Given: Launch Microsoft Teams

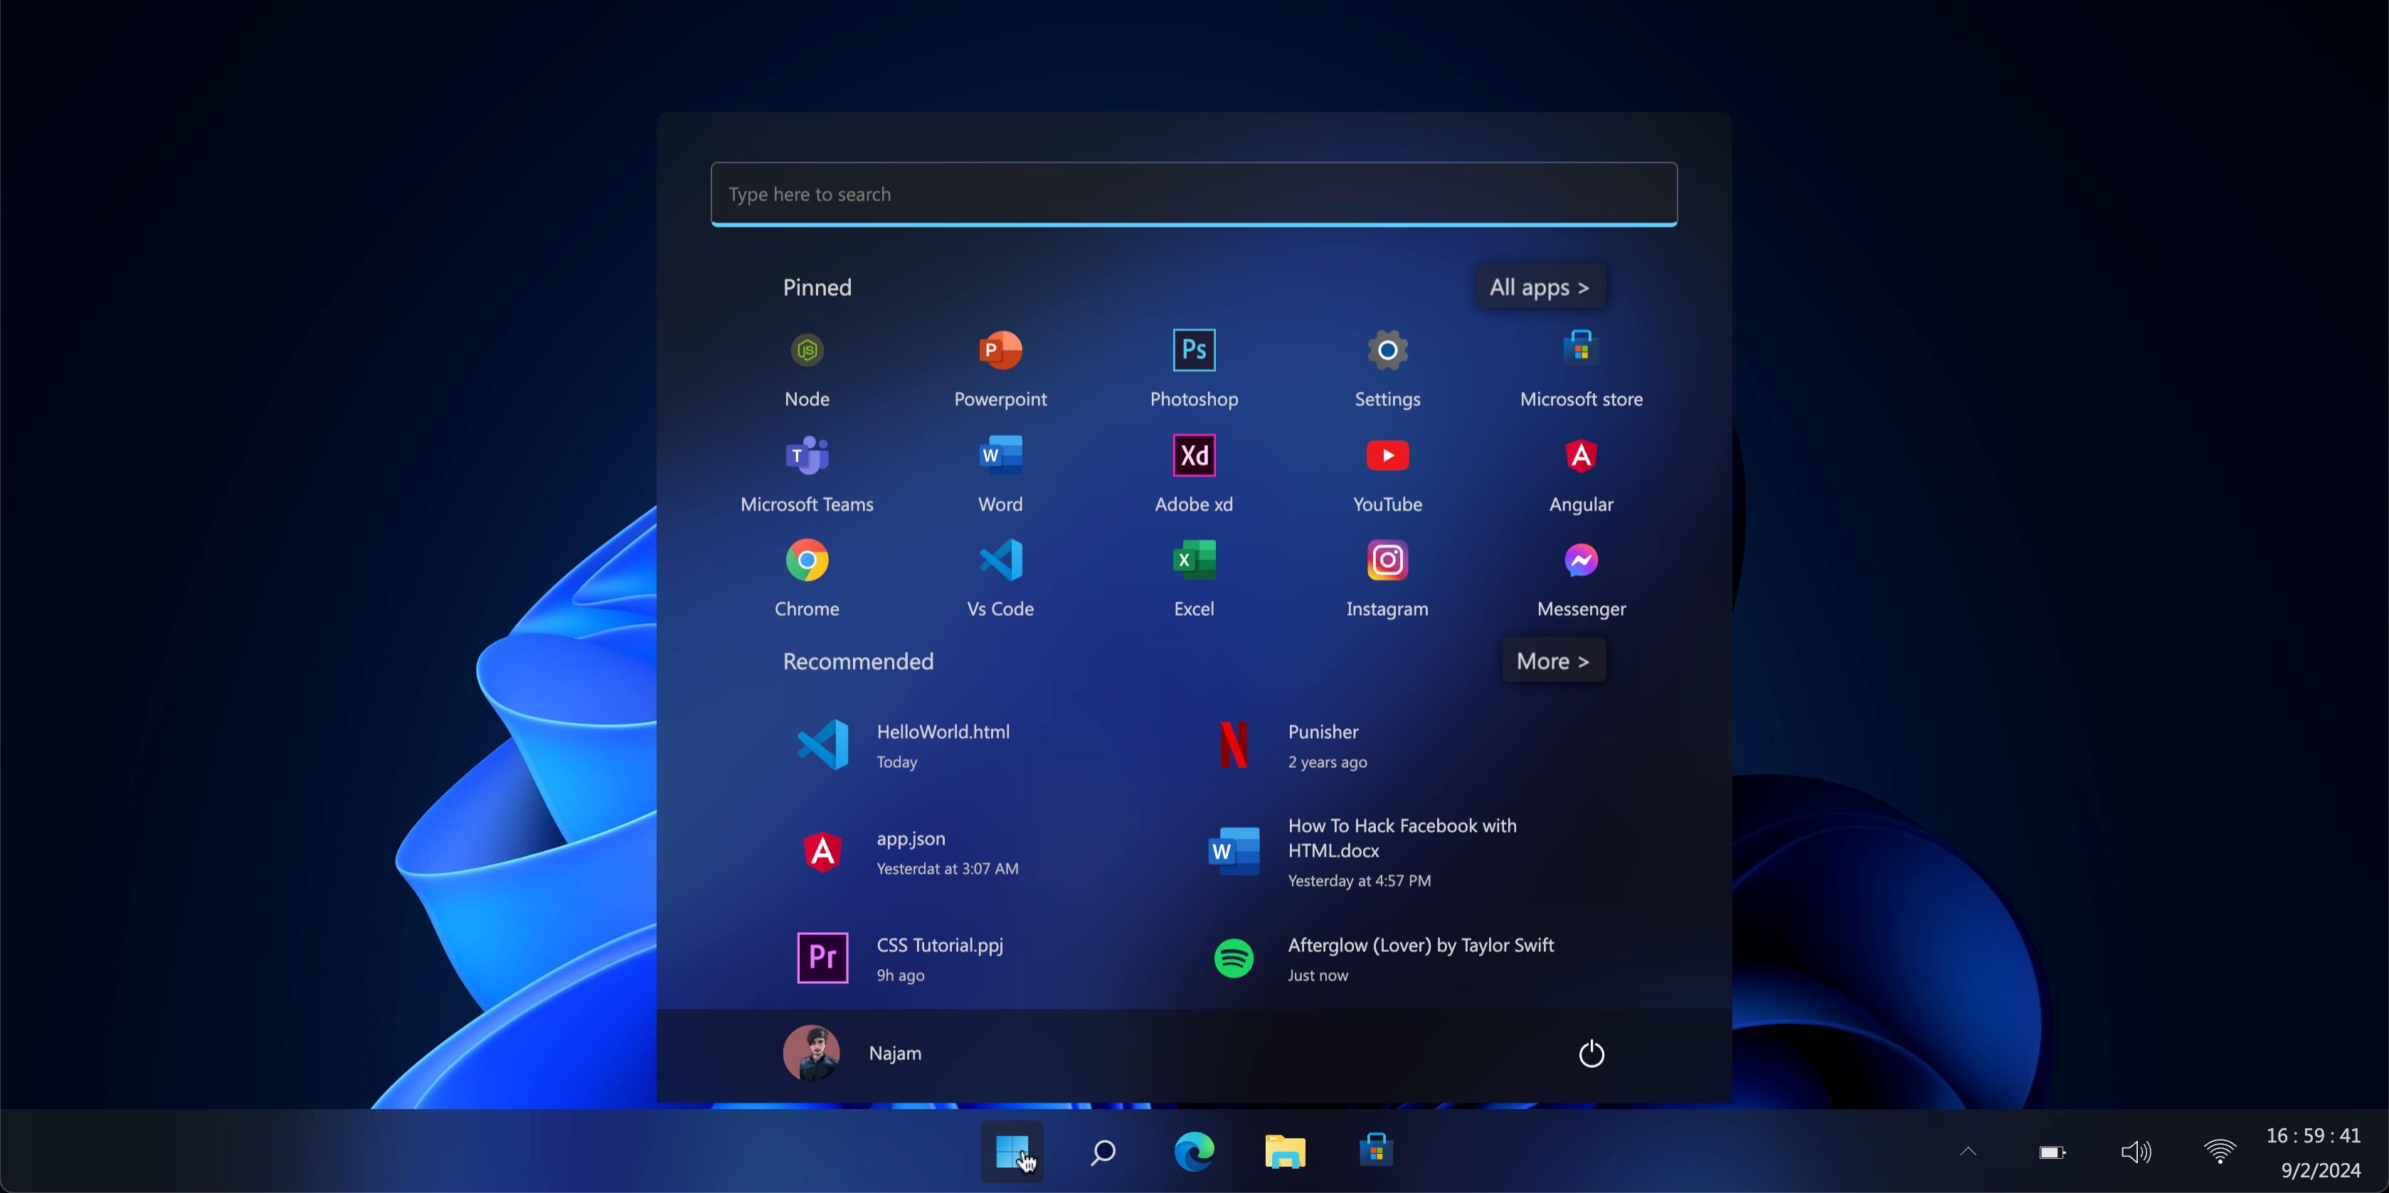Looking at the screenshot, I should [807, 474].
